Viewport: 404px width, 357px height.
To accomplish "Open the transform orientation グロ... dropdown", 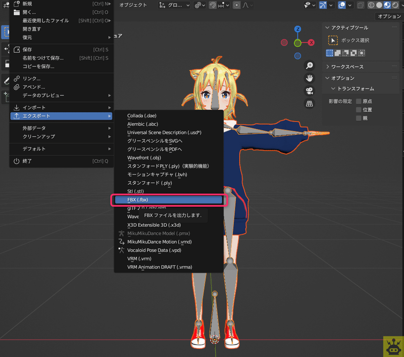I will [x=174, y=5].
